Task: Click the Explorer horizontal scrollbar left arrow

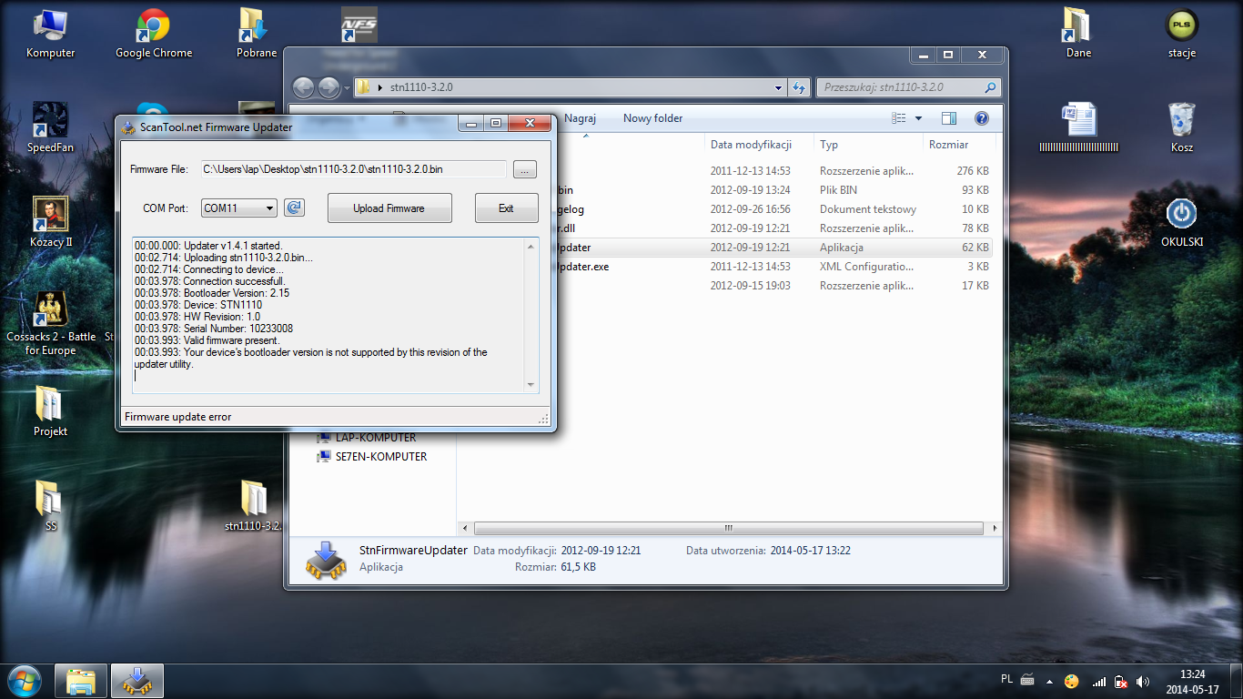Action: [x=466, y=528]
